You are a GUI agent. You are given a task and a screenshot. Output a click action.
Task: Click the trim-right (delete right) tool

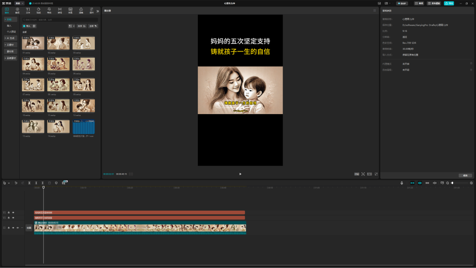click(42, 183)
